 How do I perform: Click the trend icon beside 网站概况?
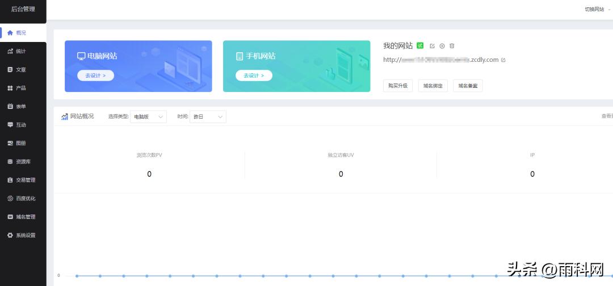(65, 116)
